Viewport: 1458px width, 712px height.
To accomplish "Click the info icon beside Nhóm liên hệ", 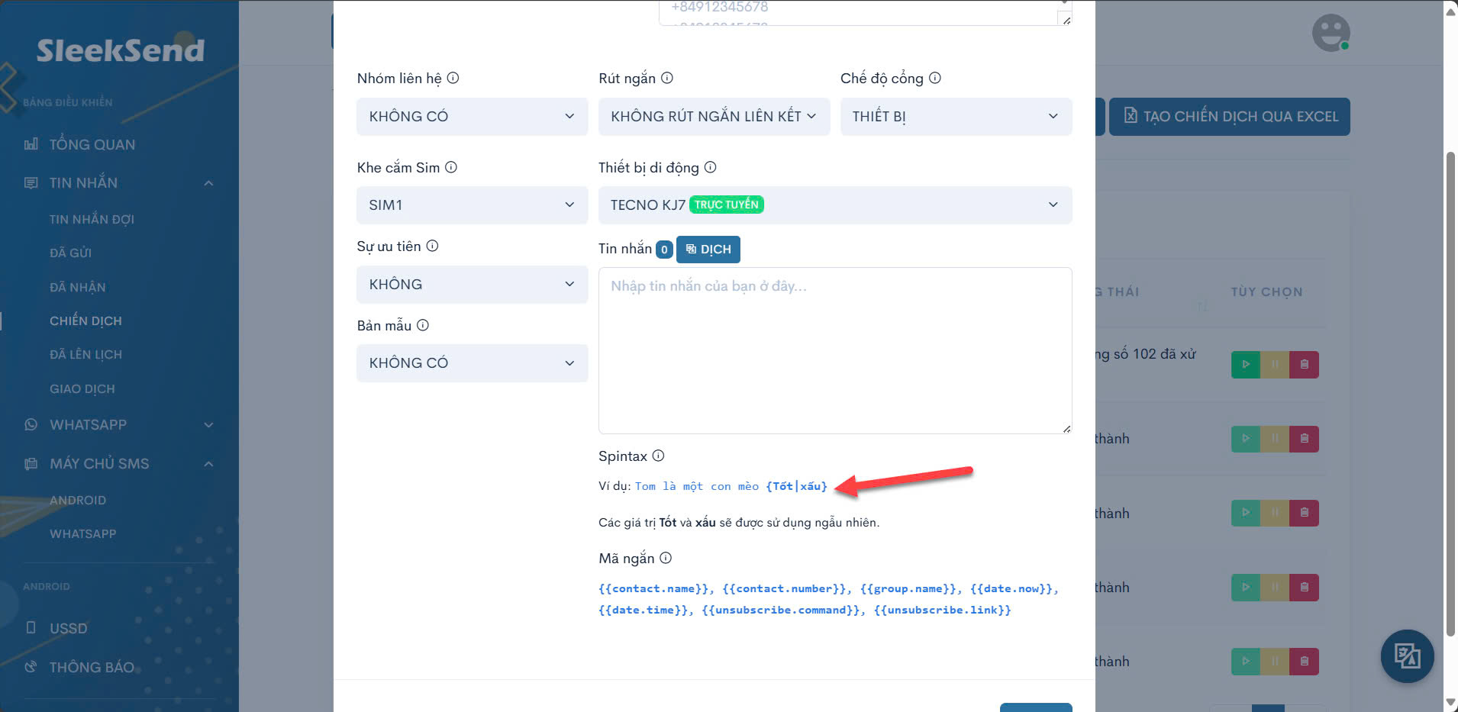I will [453, 78].
